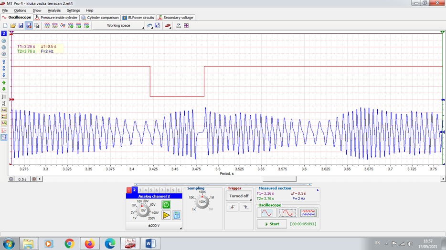The image size is (446, 250).
Task: Open the Working space dropdown
Action: [x=118, y=26]
